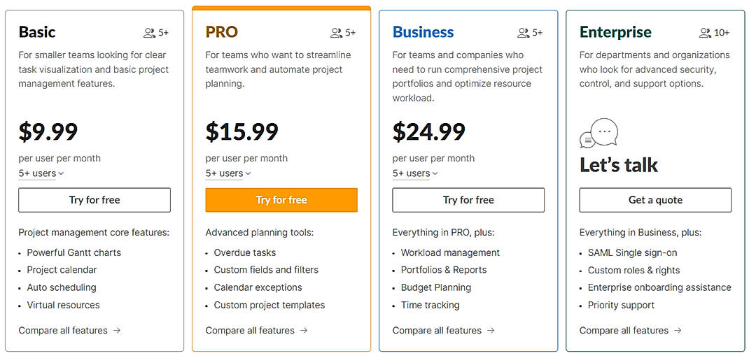
Task: Open Compare all features link in Business plan
Action: (x=437, y=331)
